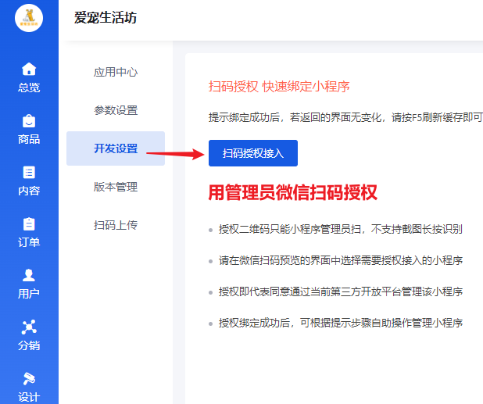Go to 应用中心 submenu item
Image resolution: width=483 pixels, height=404 pixels.
tap(116, 72)
